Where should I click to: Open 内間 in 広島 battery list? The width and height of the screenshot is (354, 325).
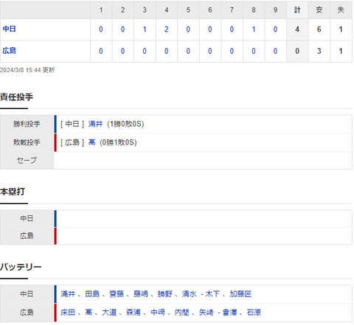point(182,312)
